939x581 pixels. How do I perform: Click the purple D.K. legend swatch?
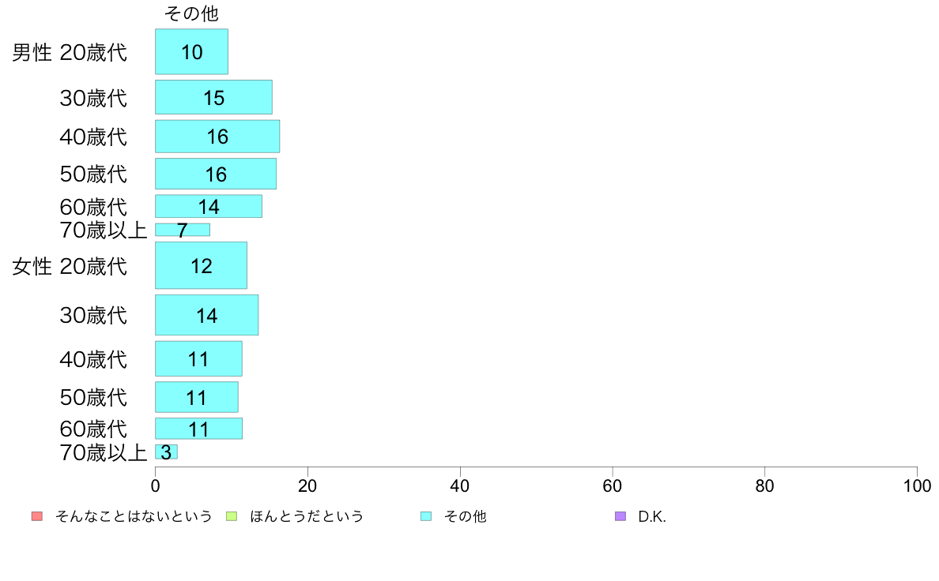tap(620, 516)
